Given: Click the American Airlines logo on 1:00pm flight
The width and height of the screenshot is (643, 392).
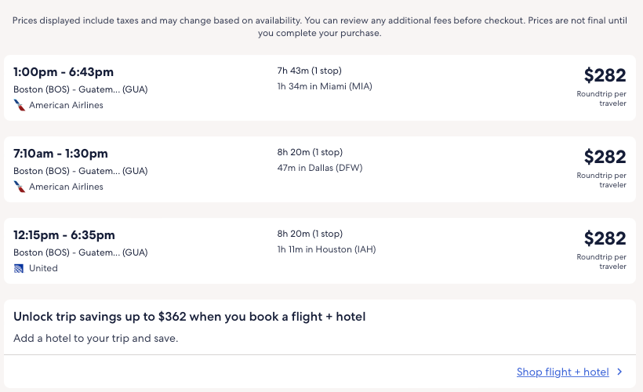Looking at the screenshot, I should point(20,105).
